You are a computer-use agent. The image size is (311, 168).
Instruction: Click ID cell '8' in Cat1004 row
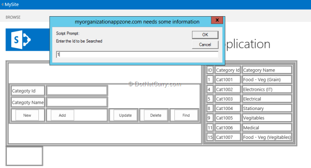210,108
